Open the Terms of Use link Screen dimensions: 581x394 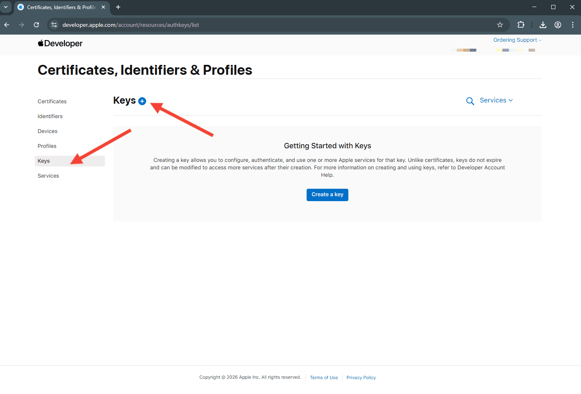324,377
